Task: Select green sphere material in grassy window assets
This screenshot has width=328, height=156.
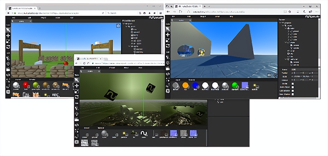Action: (x=36, y=85)
